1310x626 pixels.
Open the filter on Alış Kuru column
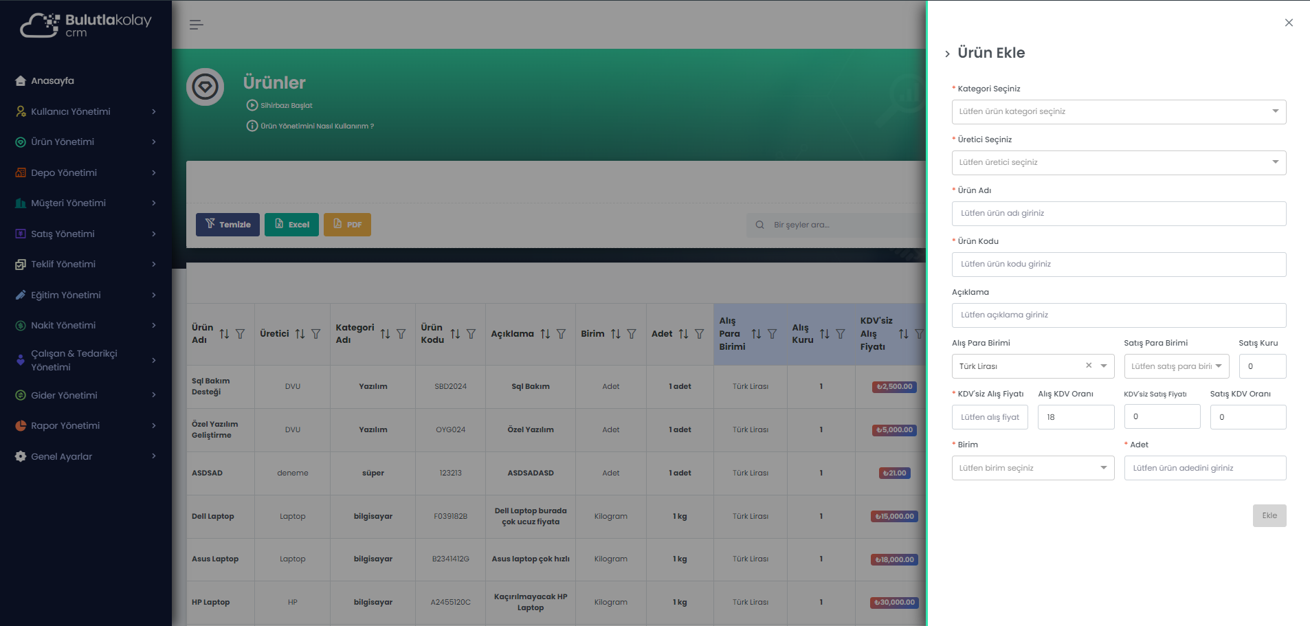point(840,333)
